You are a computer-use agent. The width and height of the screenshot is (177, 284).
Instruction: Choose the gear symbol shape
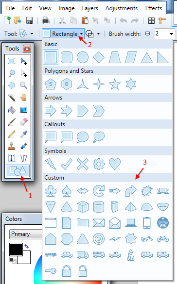coord(99,164)
